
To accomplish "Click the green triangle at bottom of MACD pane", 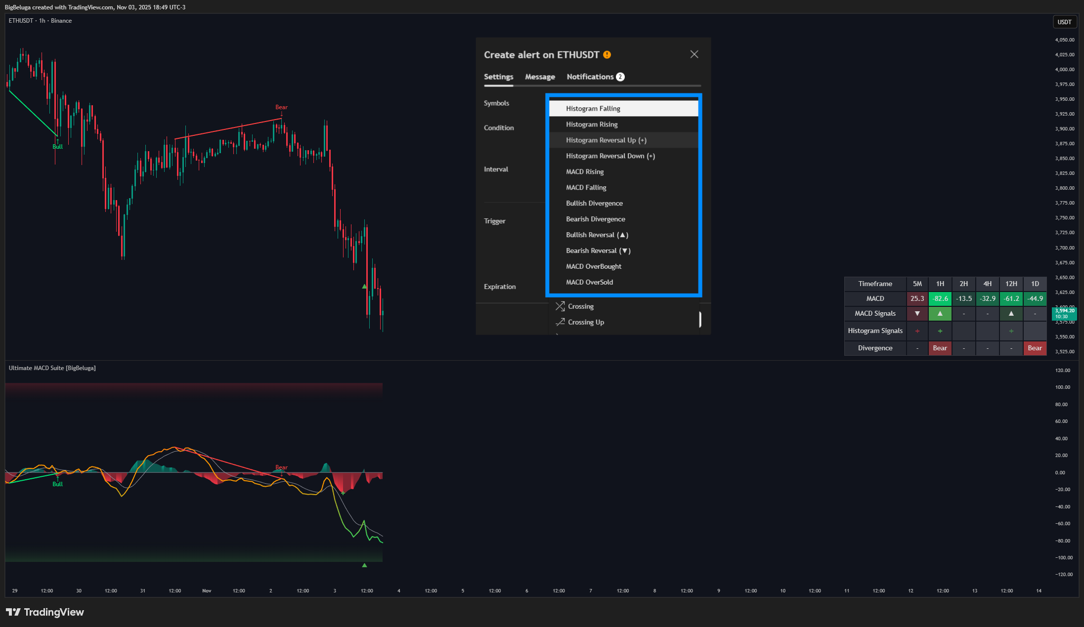I will 364,565.
